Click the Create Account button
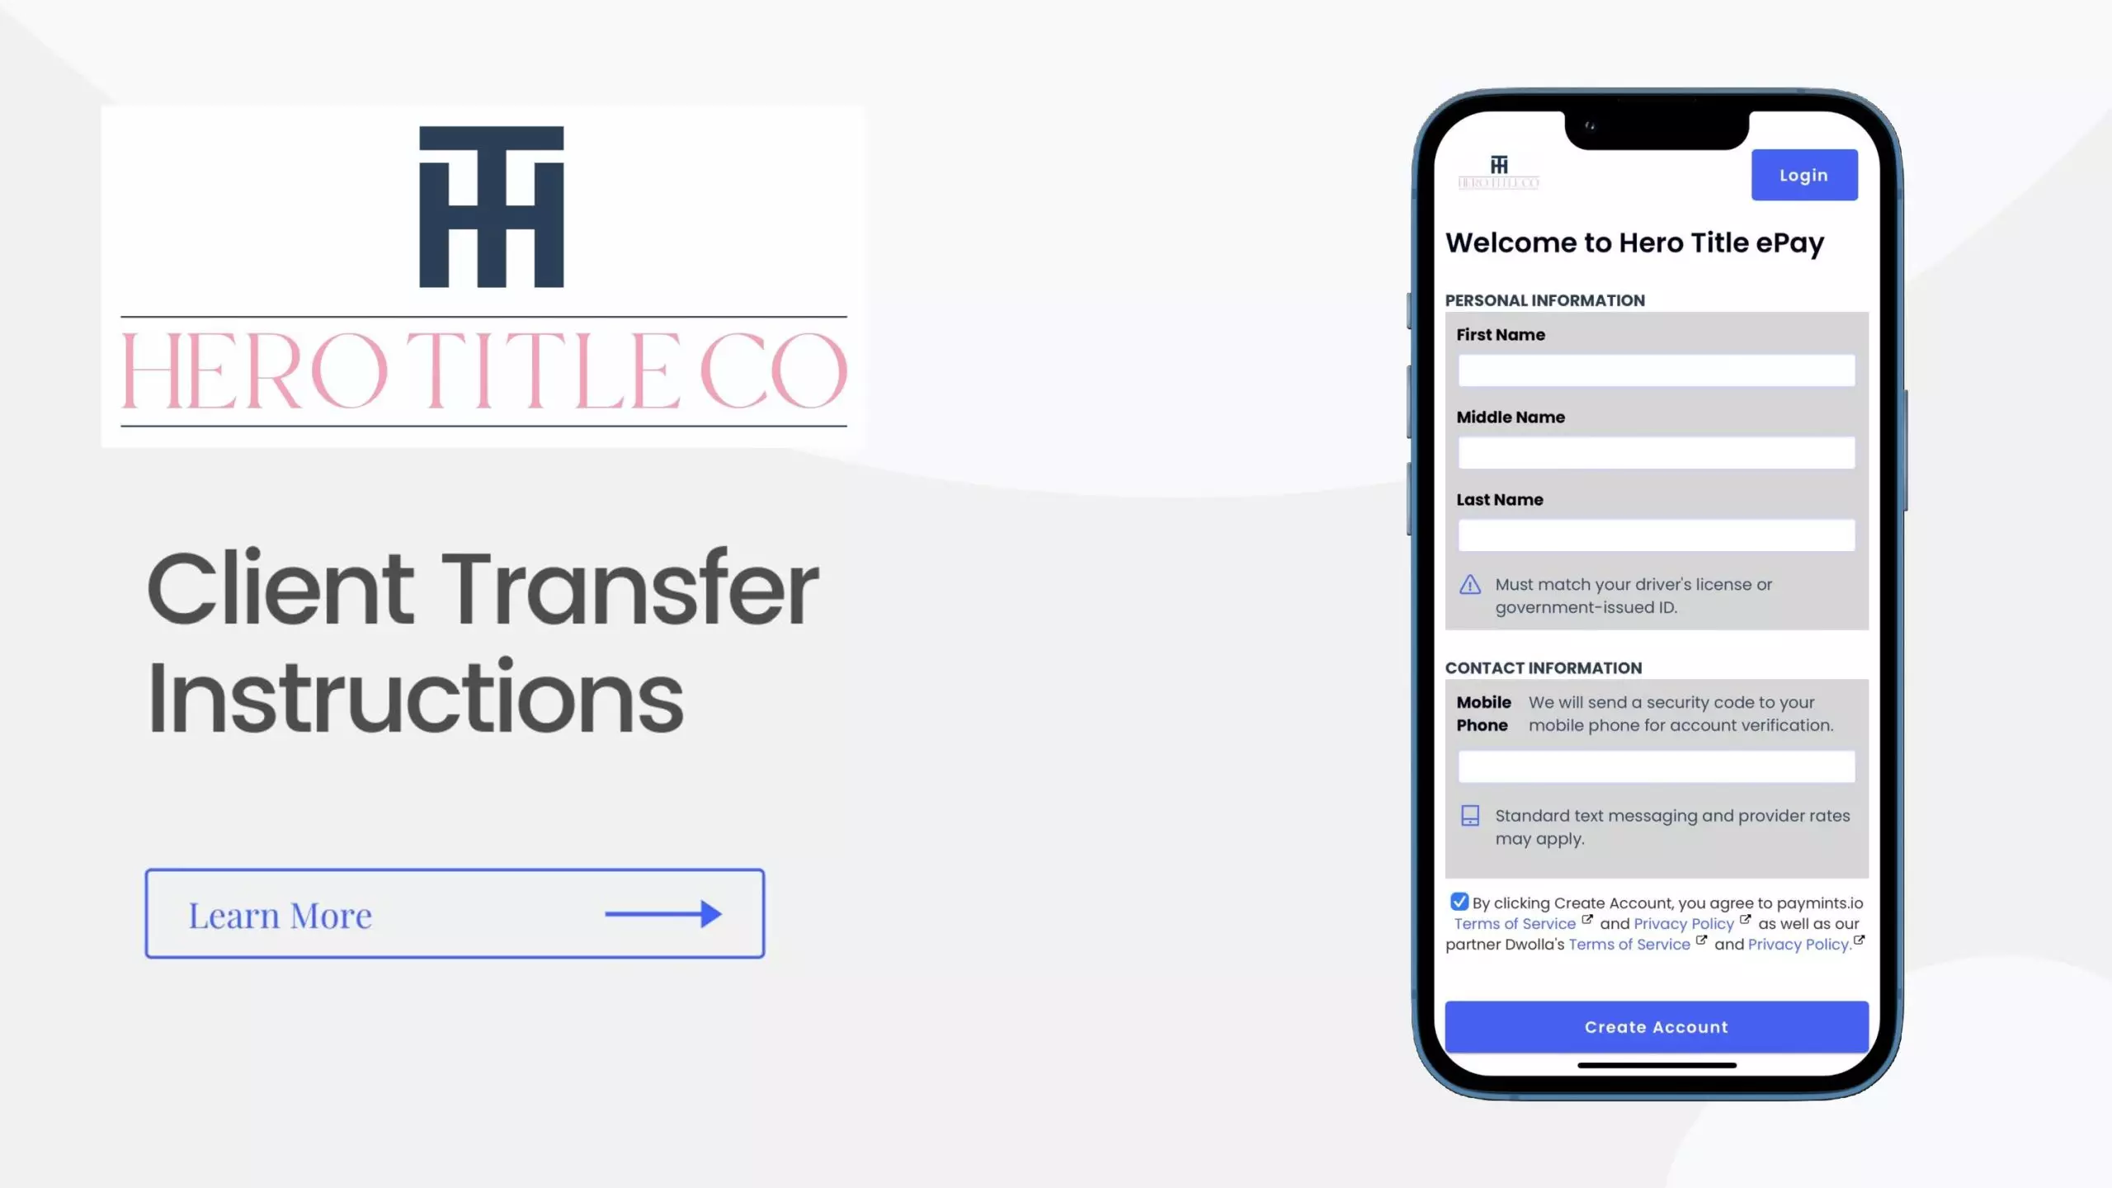This screenshot has width=2112, height=1188. (1657, 1025)
